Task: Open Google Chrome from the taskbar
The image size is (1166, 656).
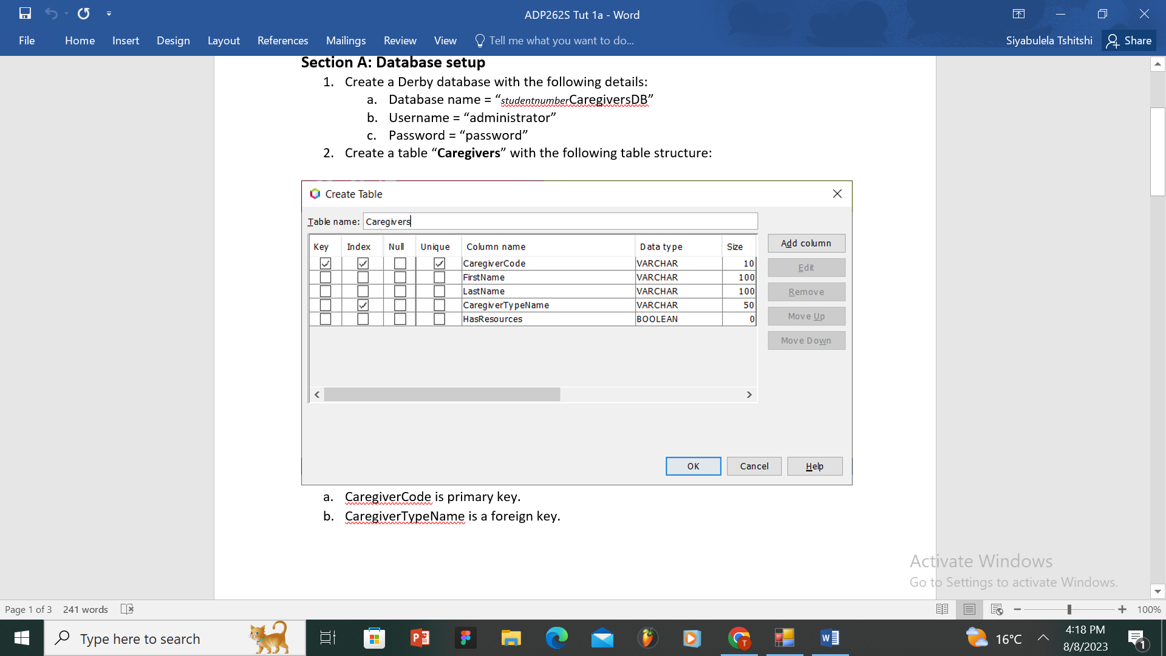Action: [739, 638]
